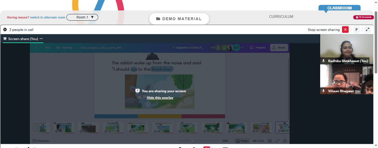Open Canva hamburger menu in shared screen
The height and width of the screenshot is (148, 378).
pos(37,48)
